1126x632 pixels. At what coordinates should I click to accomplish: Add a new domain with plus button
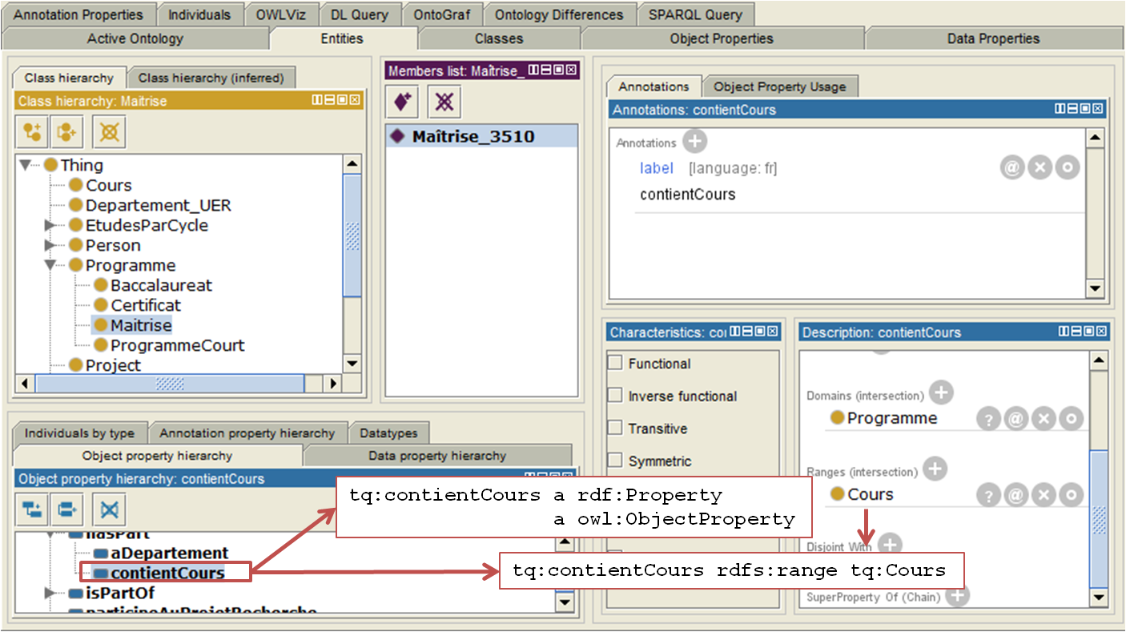942,393
